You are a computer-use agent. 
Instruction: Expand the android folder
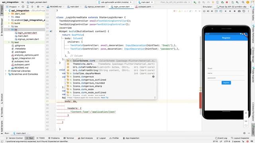click(9, 20)
